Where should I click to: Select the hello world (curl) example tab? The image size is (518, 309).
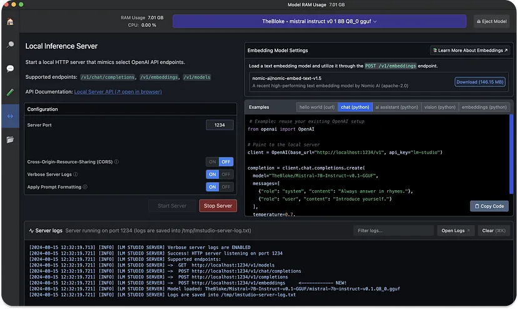[317, 107]
